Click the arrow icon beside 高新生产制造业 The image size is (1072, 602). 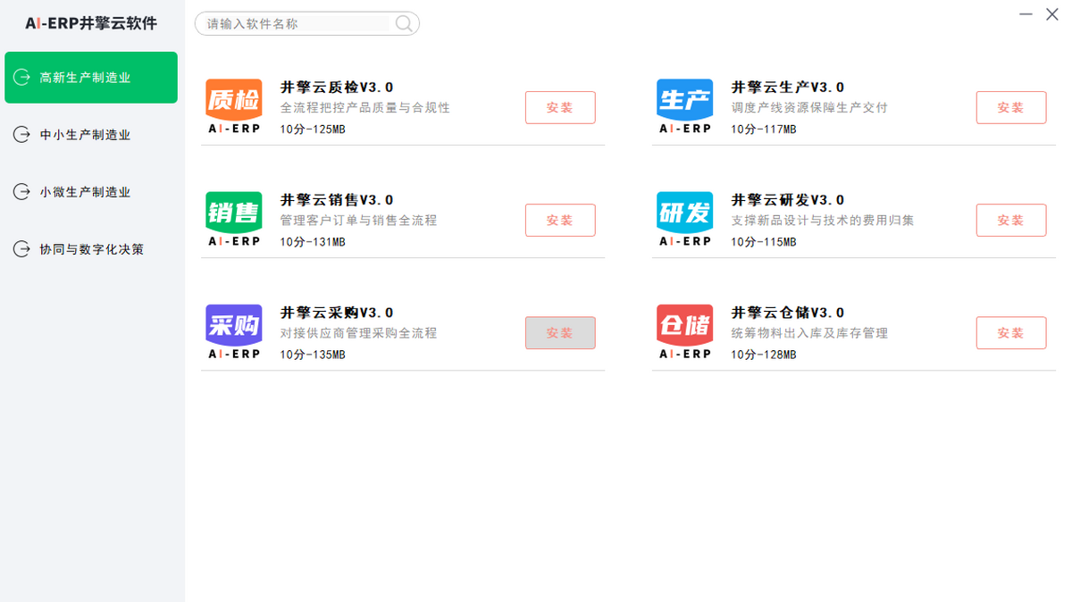coord(21,78)
